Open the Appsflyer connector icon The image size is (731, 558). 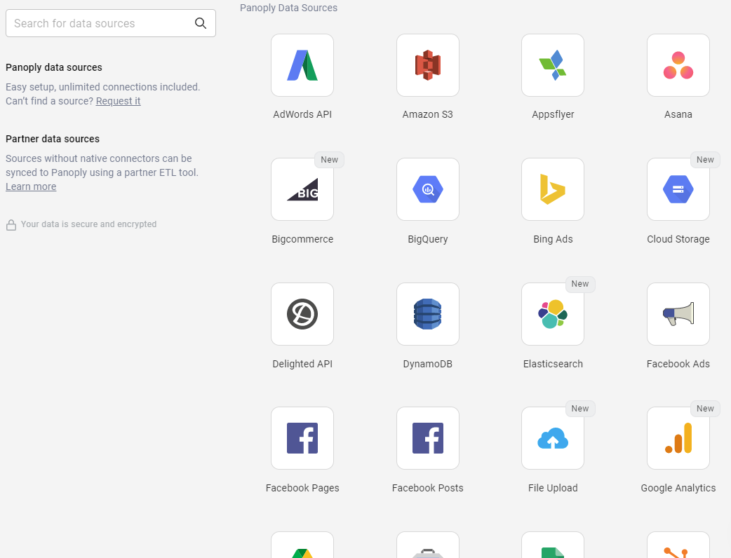pyautogui.click(x=552, y=65)
